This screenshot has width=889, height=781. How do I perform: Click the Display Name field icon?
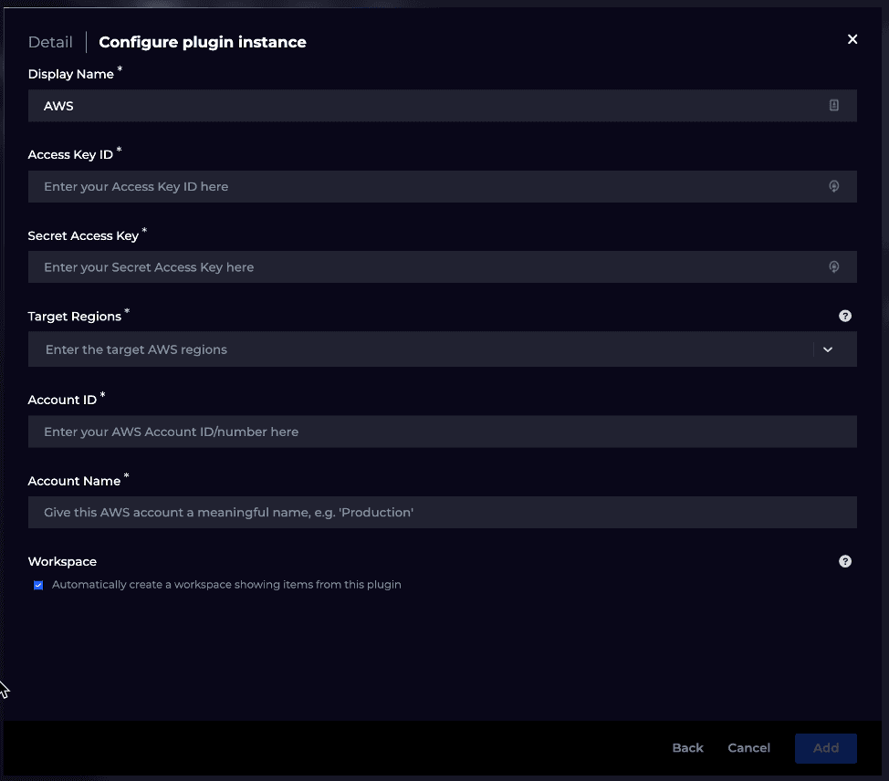tap(833, 106)
